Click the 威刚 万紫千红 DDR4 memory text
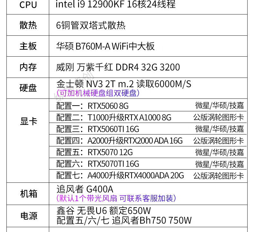Image resolution: width=254 pixels, height=232 pixels. tap(118, 67)
